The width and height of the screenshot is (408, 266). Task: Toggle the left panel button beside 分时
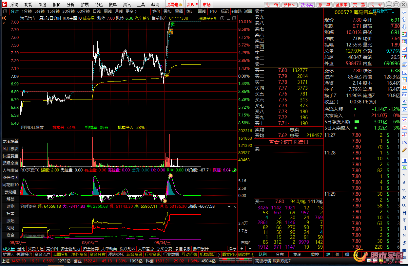click(5, 11)
